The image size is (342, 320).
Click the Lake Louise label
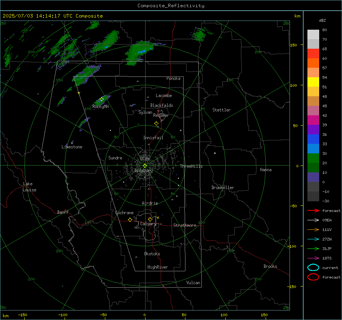pos(29,187)
